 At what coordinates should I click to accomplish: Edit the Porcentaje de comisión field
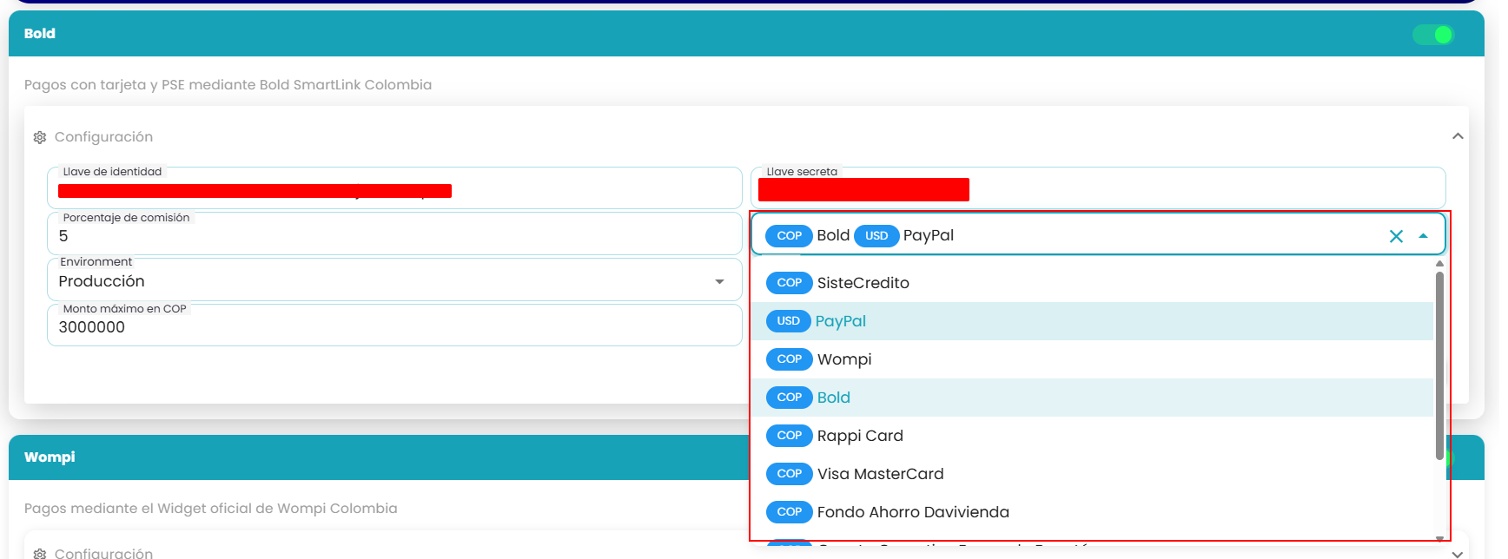pyautogui.click(x=394, y=233)
